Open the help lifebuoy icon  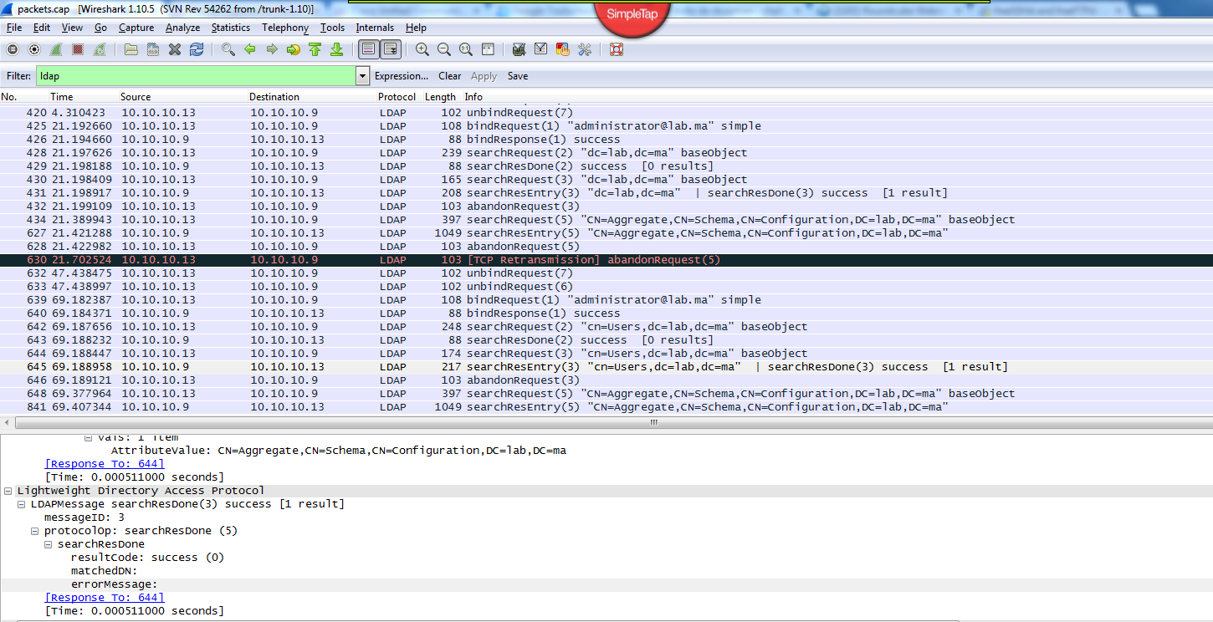click(617, 50)
